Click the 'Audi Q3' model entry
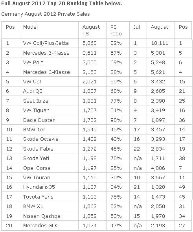 pos(33,91)
